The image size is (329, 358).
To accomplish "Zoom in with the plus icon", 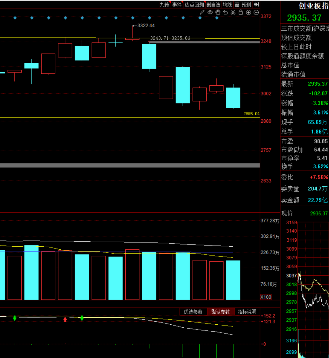I will (x=249, y=13).
